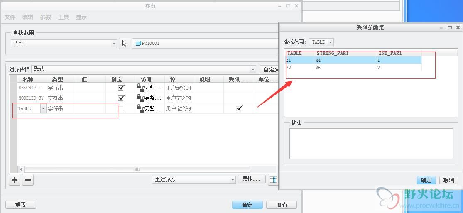Open the table columns setup icon
Viewport: 463px width, 213px height.
273,180
